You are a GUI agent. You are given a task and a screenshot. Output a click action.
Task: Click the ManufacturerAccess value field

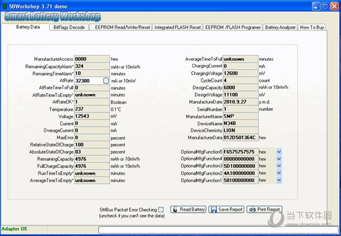(x=92, y=59)
